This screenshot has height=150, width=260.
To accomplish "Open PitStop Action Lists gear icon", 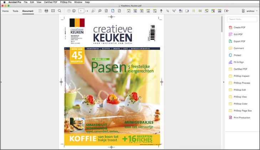I will point(142,11).
